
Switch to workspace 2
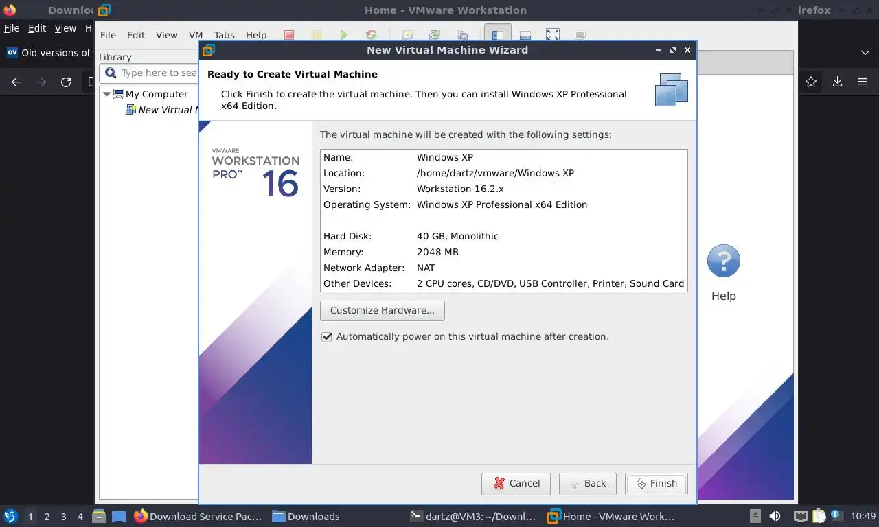click(x=47, y=517)
